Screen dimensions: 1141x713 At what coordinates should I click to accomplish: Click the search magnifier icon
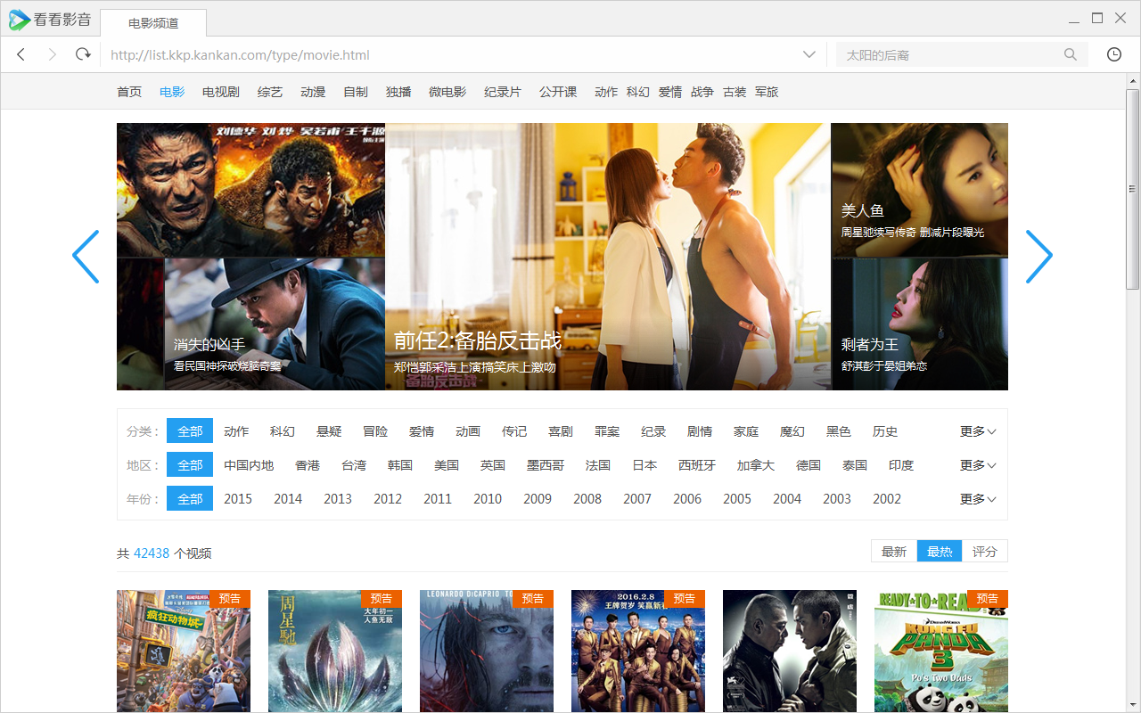point(1071,54)
